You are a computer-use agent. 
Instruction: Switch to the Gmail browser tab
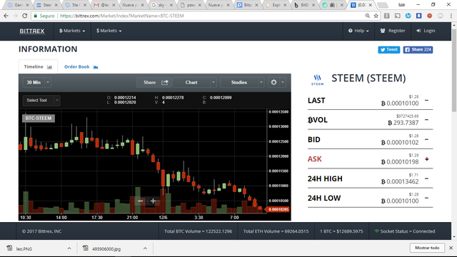coord(104,5)
